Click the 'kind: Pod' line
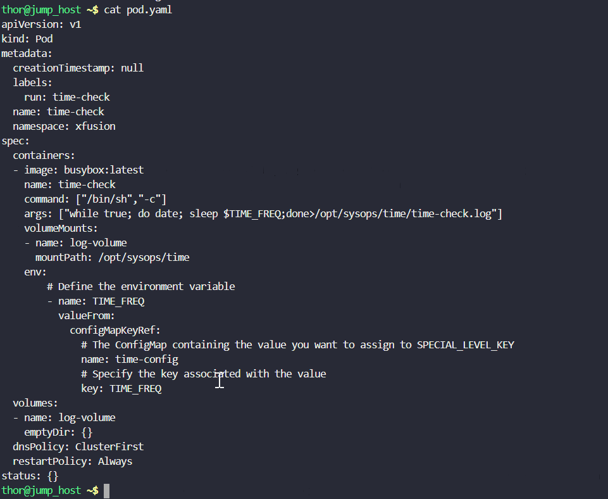The image size is (608, 499). click(27, 39)
